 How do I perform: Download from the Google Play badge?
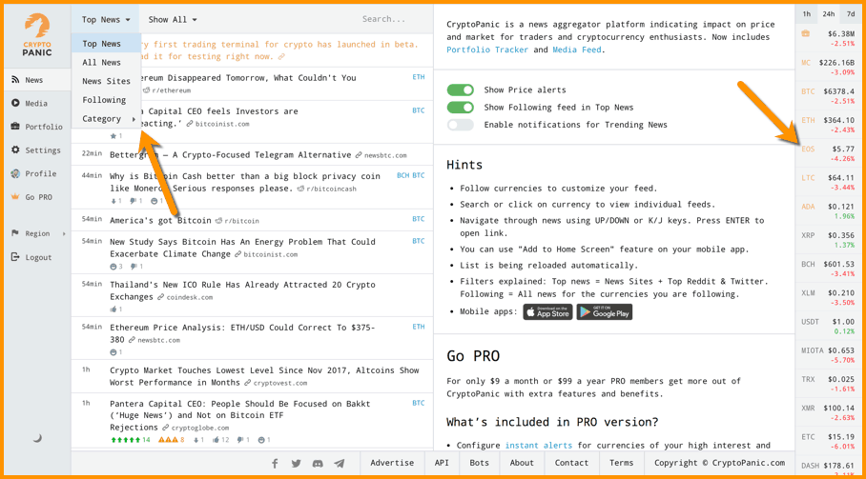tap(605, 312)
